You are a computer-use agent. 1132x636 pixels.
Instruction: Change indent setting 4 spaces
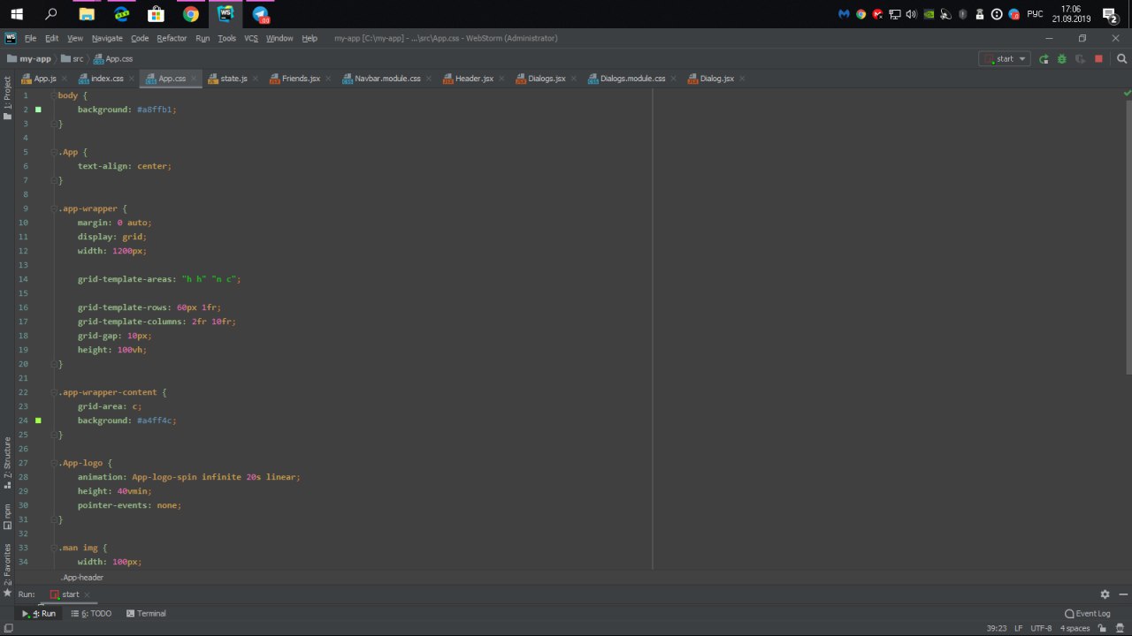1075,628
